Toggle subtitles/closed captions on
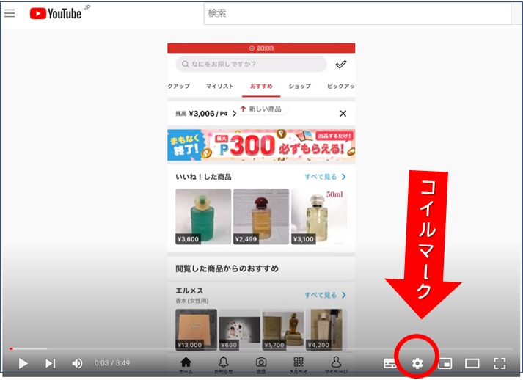This screenshot has height=380, width=523. point(390,363)
